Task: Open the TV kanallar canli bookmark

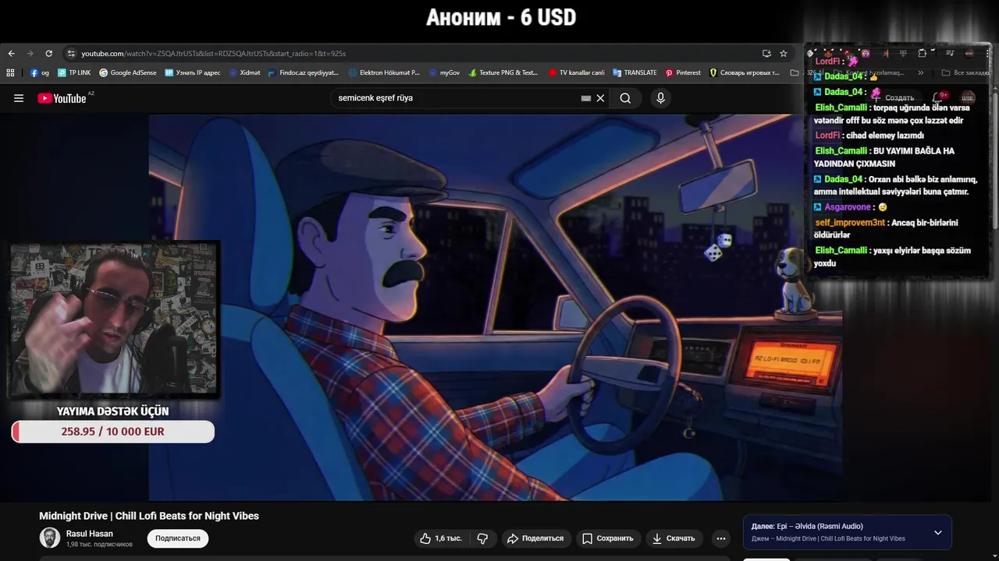Action: [x=577, y=72]
